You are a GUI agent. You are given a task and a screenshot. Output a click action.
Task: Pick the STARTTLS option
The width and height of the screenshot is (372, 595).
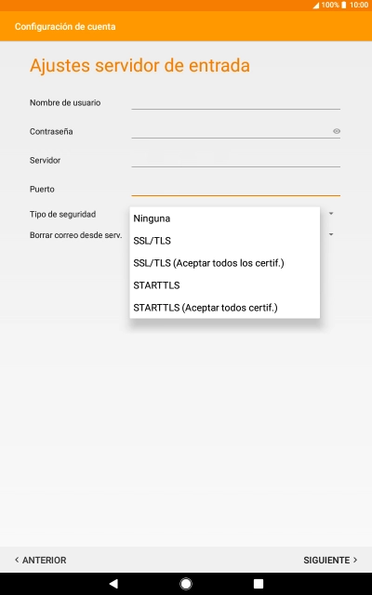(x=225, y=285)
